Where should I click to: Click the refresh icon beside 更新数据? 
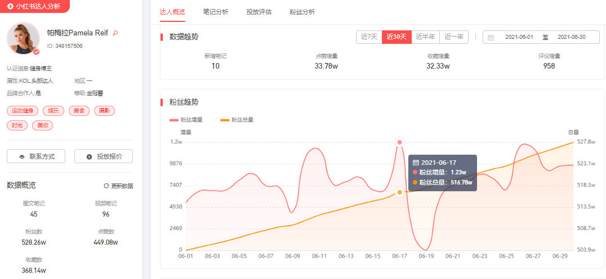pos(106,186)
